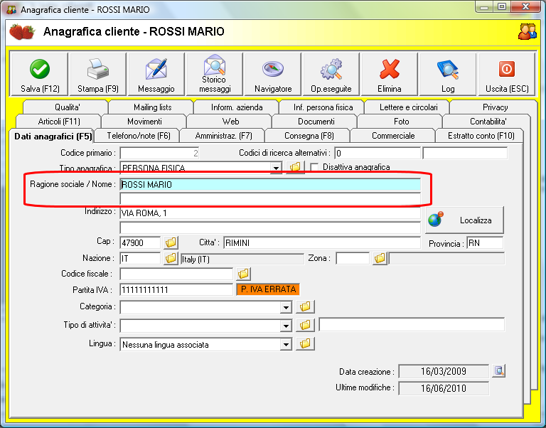Click Codice primario field
The width and height of the screenshot is (546, 428).
[x=159, y=153]
